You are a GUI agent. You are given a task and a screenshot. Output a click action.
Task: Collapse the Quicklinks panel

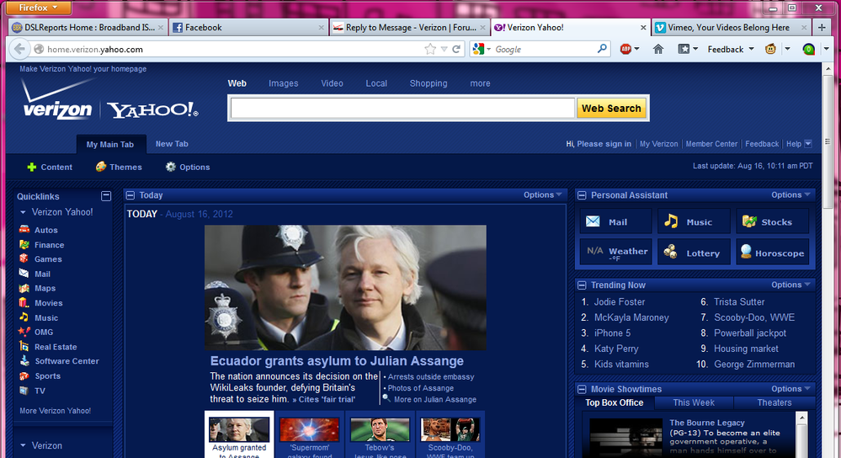pyautogui.click(x=106, y=196)
